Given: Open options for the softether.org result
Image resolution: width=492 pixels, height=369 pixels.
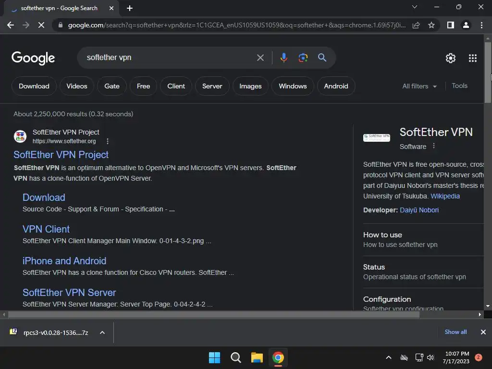Looking at the screenshot, I should point(108,141).
